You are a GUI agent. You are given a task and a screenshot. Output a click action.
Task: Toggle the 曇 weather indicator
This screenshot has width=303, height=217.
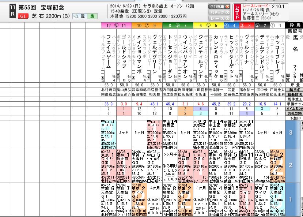pos(83,16)
